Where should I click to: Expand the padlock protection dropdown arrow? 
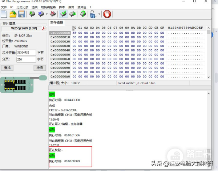pyautogui.click(x=99, y=14)
